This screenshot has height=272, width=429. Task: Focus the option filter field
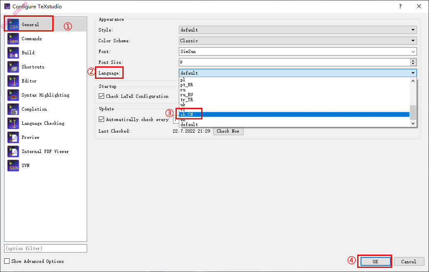click(46, 248)
